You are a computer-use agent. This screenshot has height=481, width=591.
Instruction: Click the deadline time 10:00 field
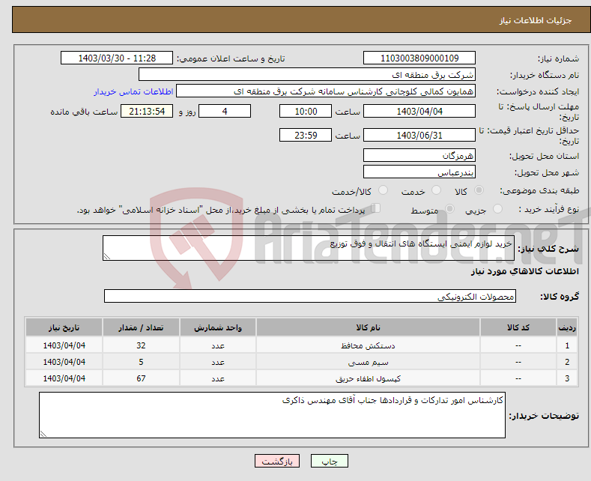coord(306,111)
